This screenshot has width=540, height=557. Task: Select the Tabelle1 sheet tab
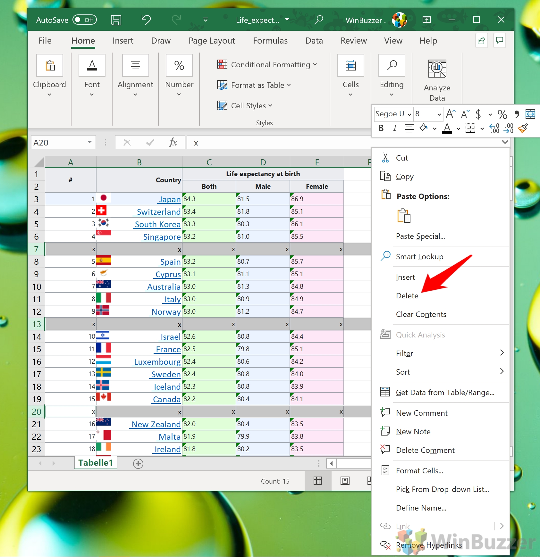[96, 463]
